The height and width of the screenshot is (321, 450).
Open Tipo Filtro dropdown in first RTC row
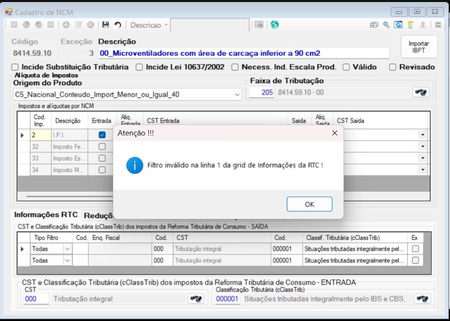pyautogui.click(x=67, y=249)
